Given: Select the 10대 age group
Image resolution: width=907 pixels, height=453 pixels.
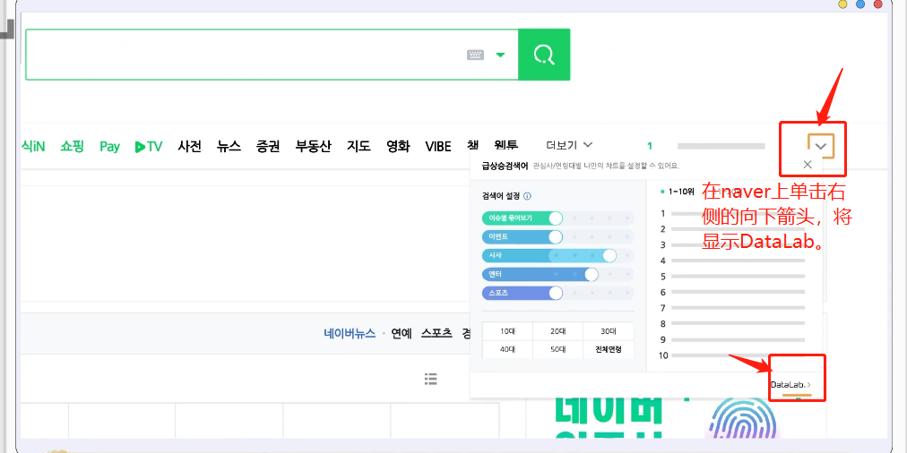Looking at the screenshot, I should pos(507,331).
